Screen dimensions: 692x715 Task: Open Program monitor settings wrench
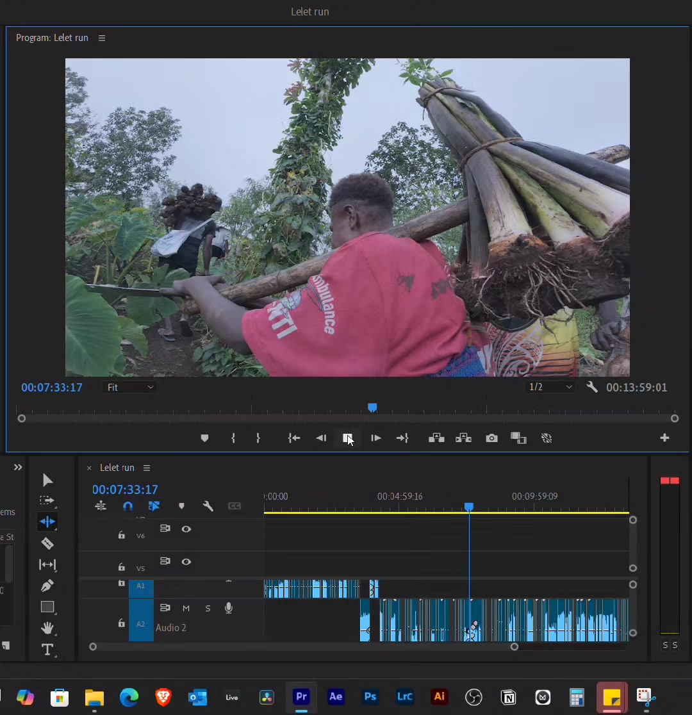coord(592,387)
